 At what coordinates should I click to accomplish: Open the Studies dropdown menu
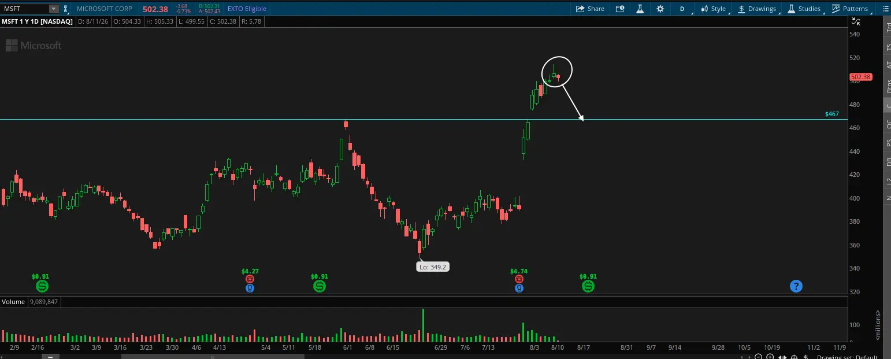click(804, 9)
